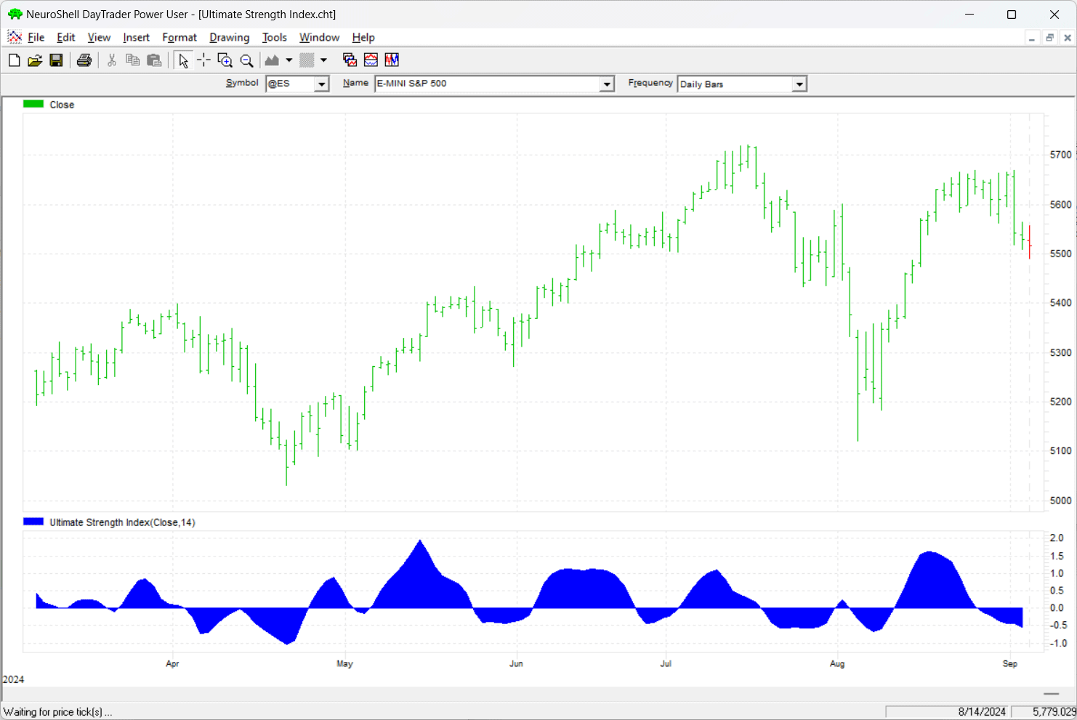Click the area chart style icon
Screen dimensions: 1077x720
coord(273,60)
